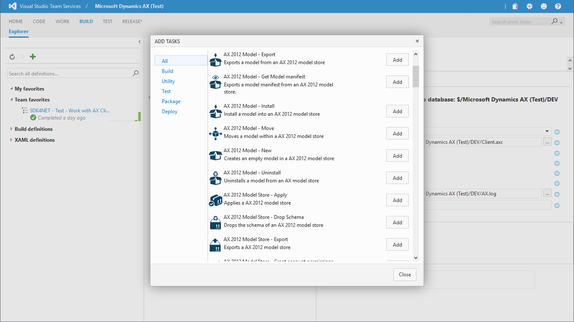574x322 pixels.
Task: Click the Close button in dialog
Action: tap(405, 275)
